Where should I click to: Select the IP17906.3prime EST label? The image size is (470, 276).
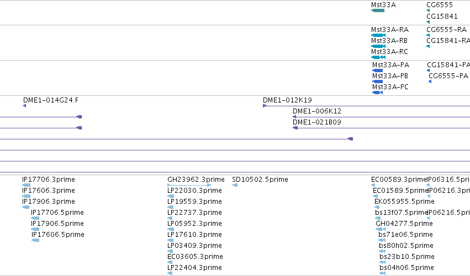[49, 202]
